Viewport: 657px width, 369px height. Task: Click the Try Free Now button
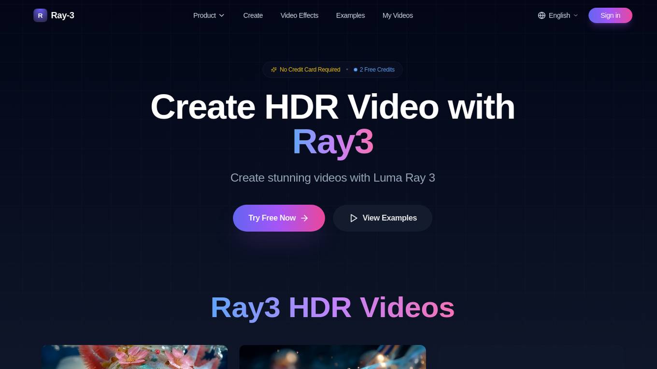[279, 218]
